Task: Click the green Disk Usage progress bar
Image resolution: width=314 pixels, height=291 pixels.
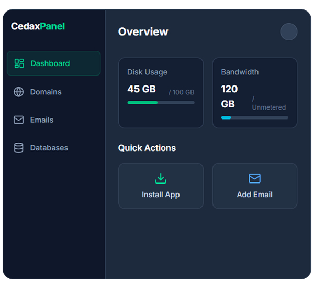Action: click(142, 103)
